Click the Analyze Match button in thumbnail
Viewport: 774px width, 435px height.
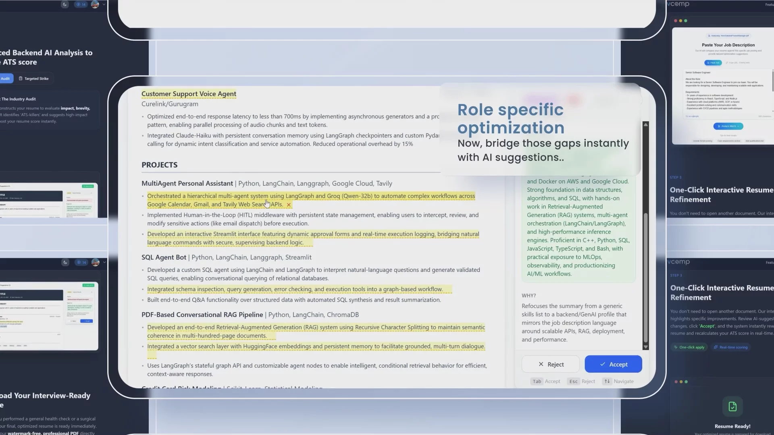(x=728, y=126)
